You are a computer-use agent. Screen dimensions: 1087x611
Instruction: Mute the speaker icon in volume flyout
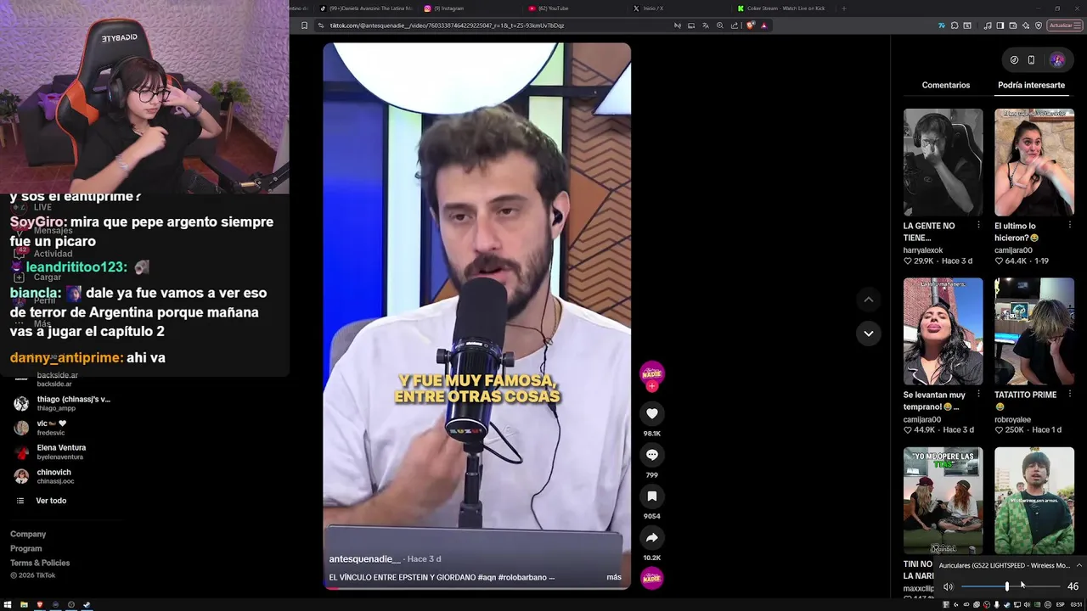tap(949, 586)
